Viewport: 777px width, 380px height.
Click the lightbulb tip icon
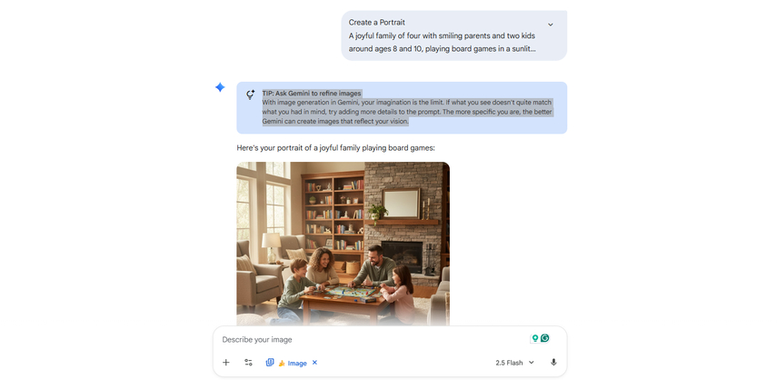point(251,95)
